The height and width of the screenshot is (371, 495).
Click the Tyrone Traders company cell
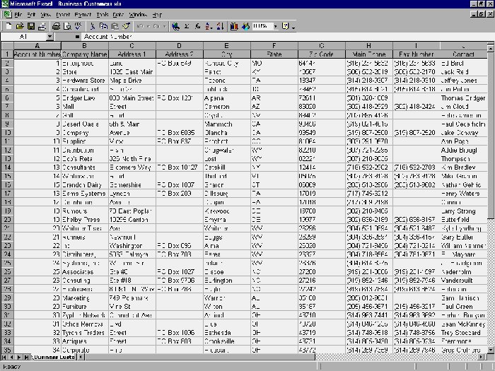[85, 333]
